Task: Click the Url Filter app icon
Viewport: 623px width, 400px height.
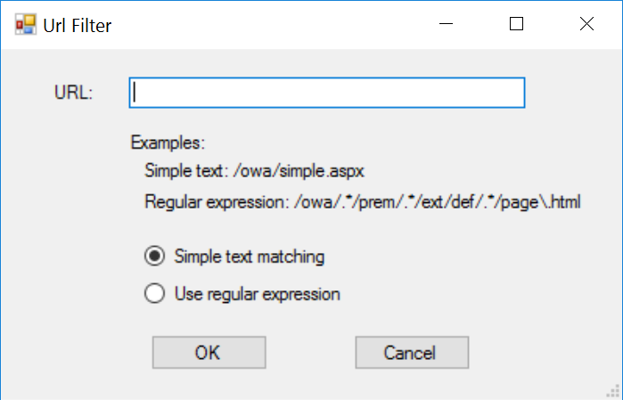Action: (x=24, y=24)
